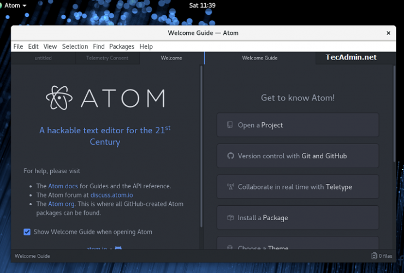Viewport: 404px width, 273px height.
Task: Expand Collaborate in real time with Teletype
Action: coord(298,187)
